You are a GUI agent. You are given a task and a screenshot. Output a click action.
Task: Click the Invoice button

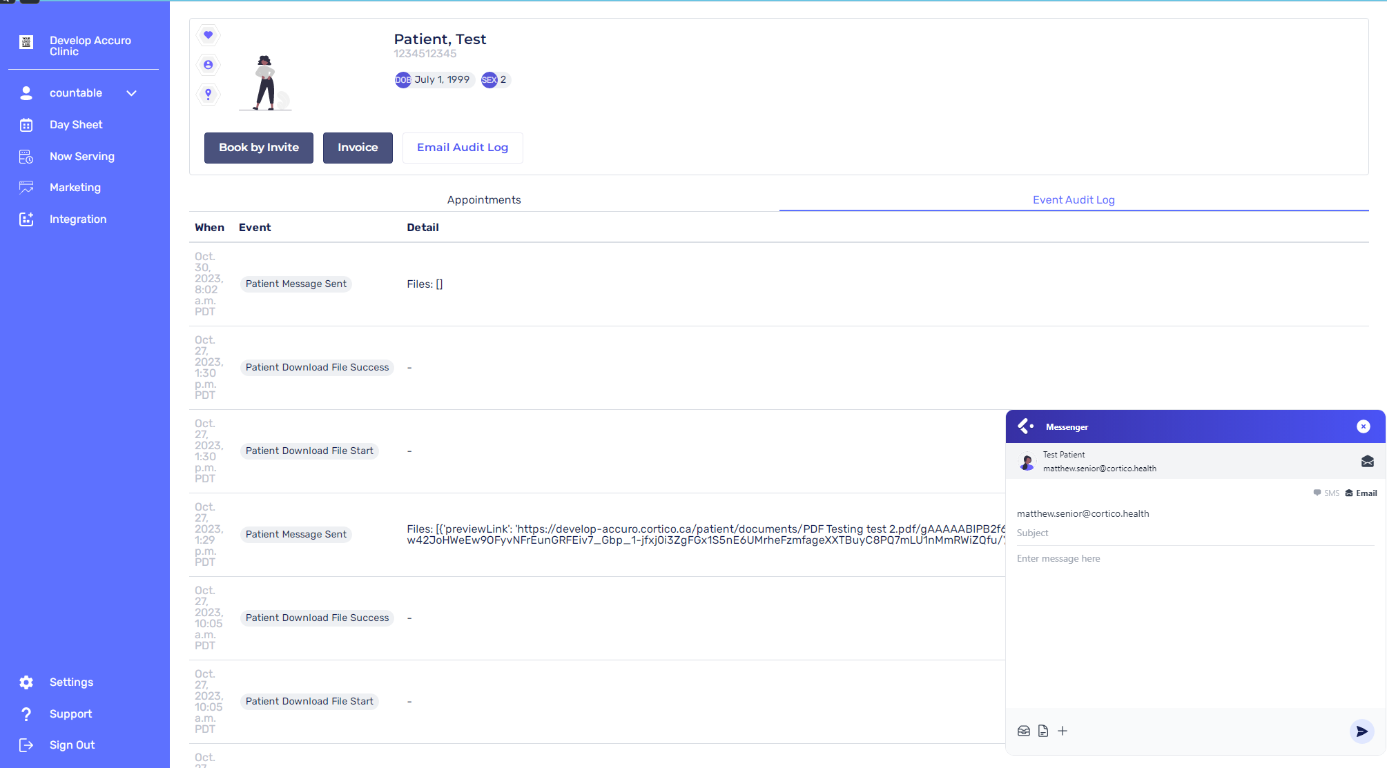point(358,148)
